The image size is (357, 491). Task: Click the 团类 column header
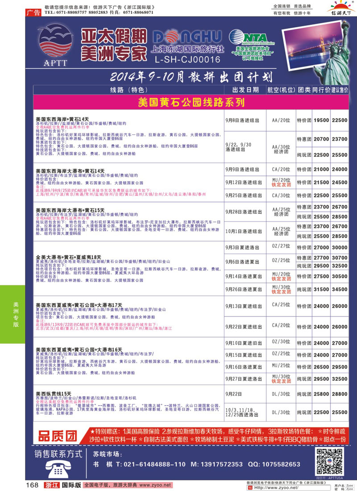[304, 90]
